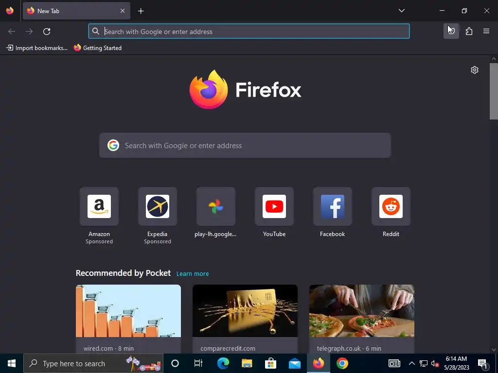The image size is (498, 373).
Task: Open News and interests taskbar icon
Action: click(394, 363)
